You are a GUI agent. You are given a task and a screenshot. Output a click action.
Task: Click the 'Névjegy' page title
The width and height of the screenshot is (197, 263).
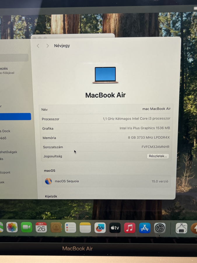[62, 46]
